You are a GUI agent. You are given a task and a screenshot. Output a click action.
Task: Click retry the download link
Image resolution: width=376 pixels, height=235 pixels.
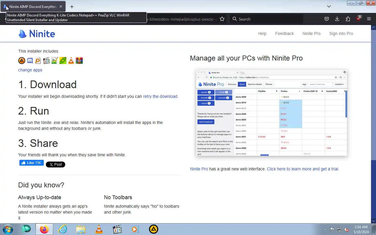(160, 96)
